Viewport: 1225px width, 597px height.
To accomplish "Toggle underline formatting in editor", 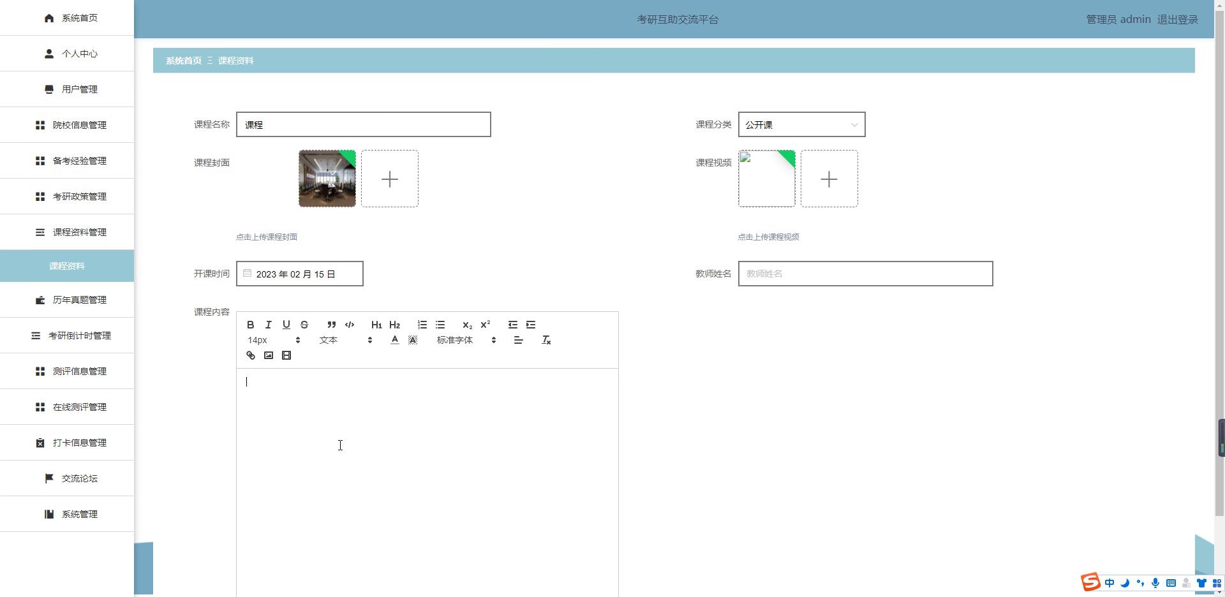I will [286, 325].
